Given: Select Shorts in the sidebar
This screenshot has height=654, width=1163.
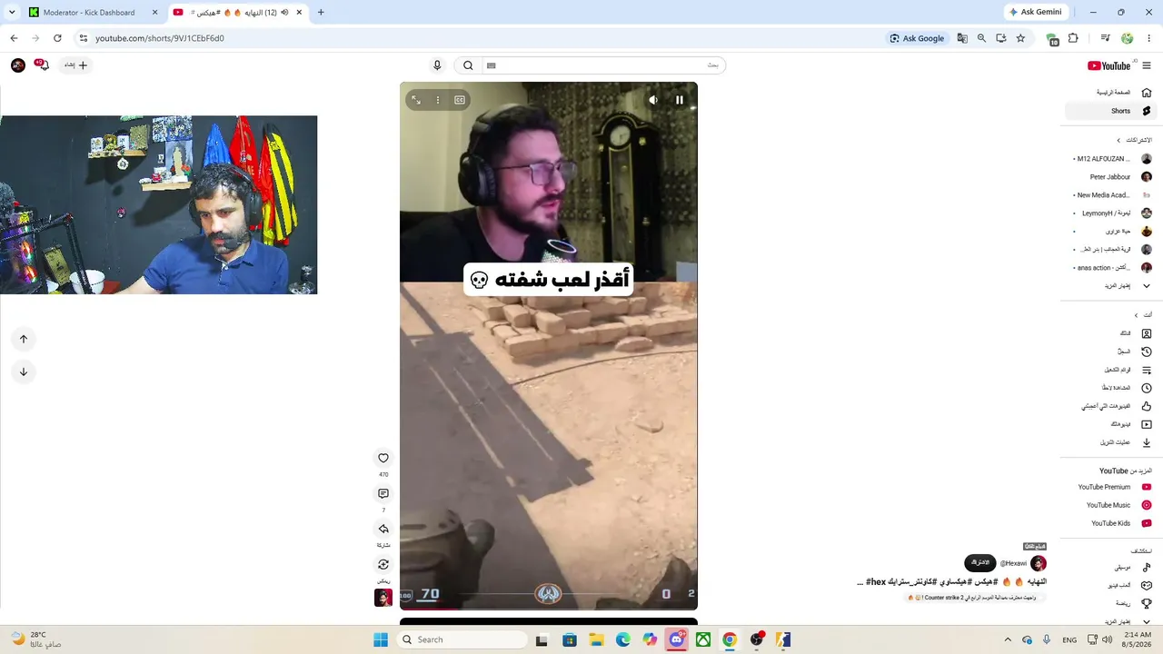Looking at the screenshot, I should click(1111, 111).
